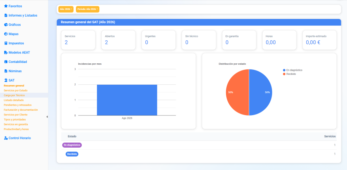
Task: Click the Contabilidad icon
Action: [x=6, y=62]
